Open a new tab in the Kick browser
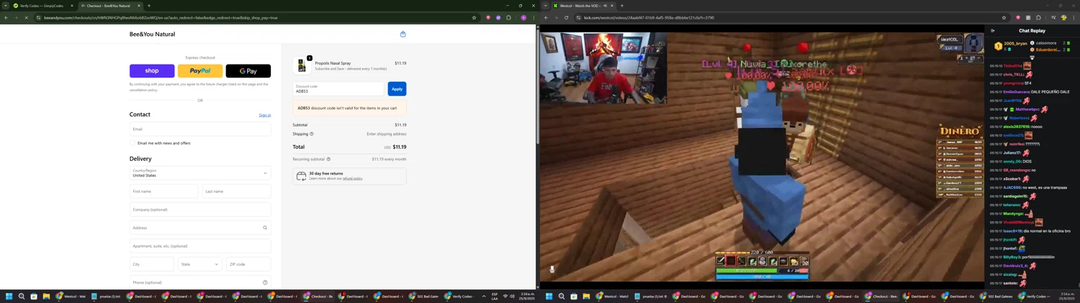The height and width of the screenshot is (303, 1080). coord(622,6)
